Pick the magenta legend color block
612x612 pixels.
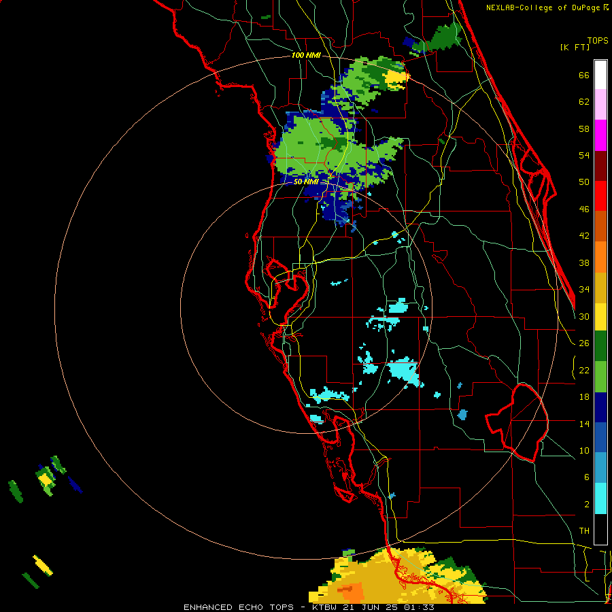600,135
